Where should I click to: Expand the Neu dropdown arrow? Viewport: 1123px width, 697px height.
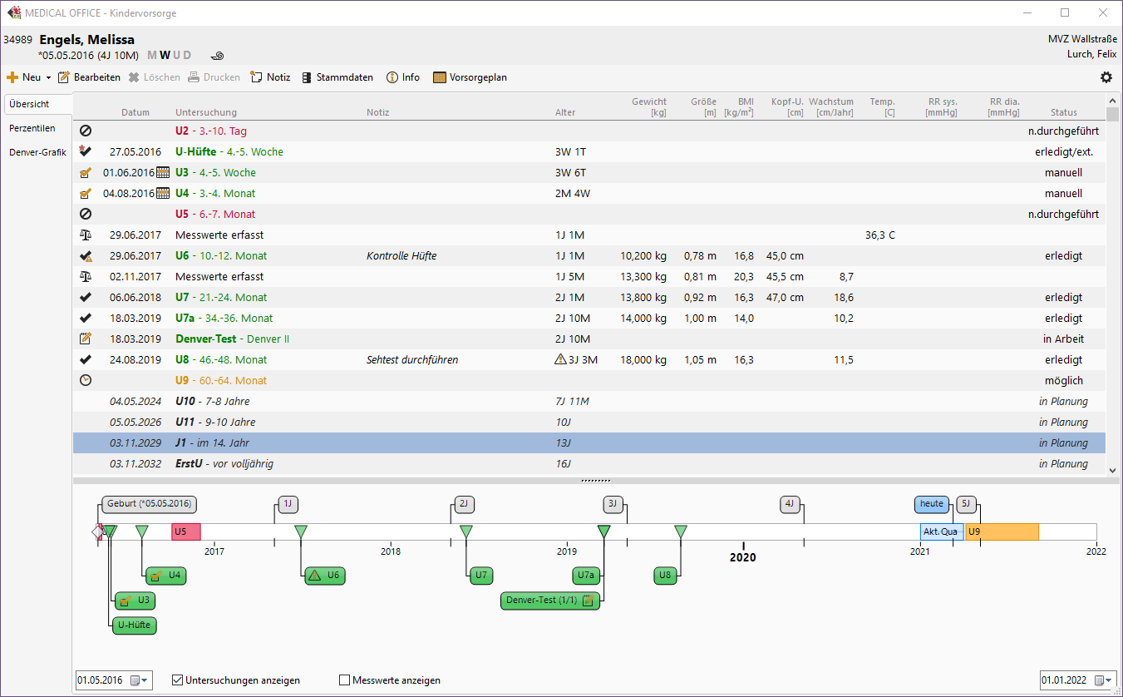tap(48, 77)
